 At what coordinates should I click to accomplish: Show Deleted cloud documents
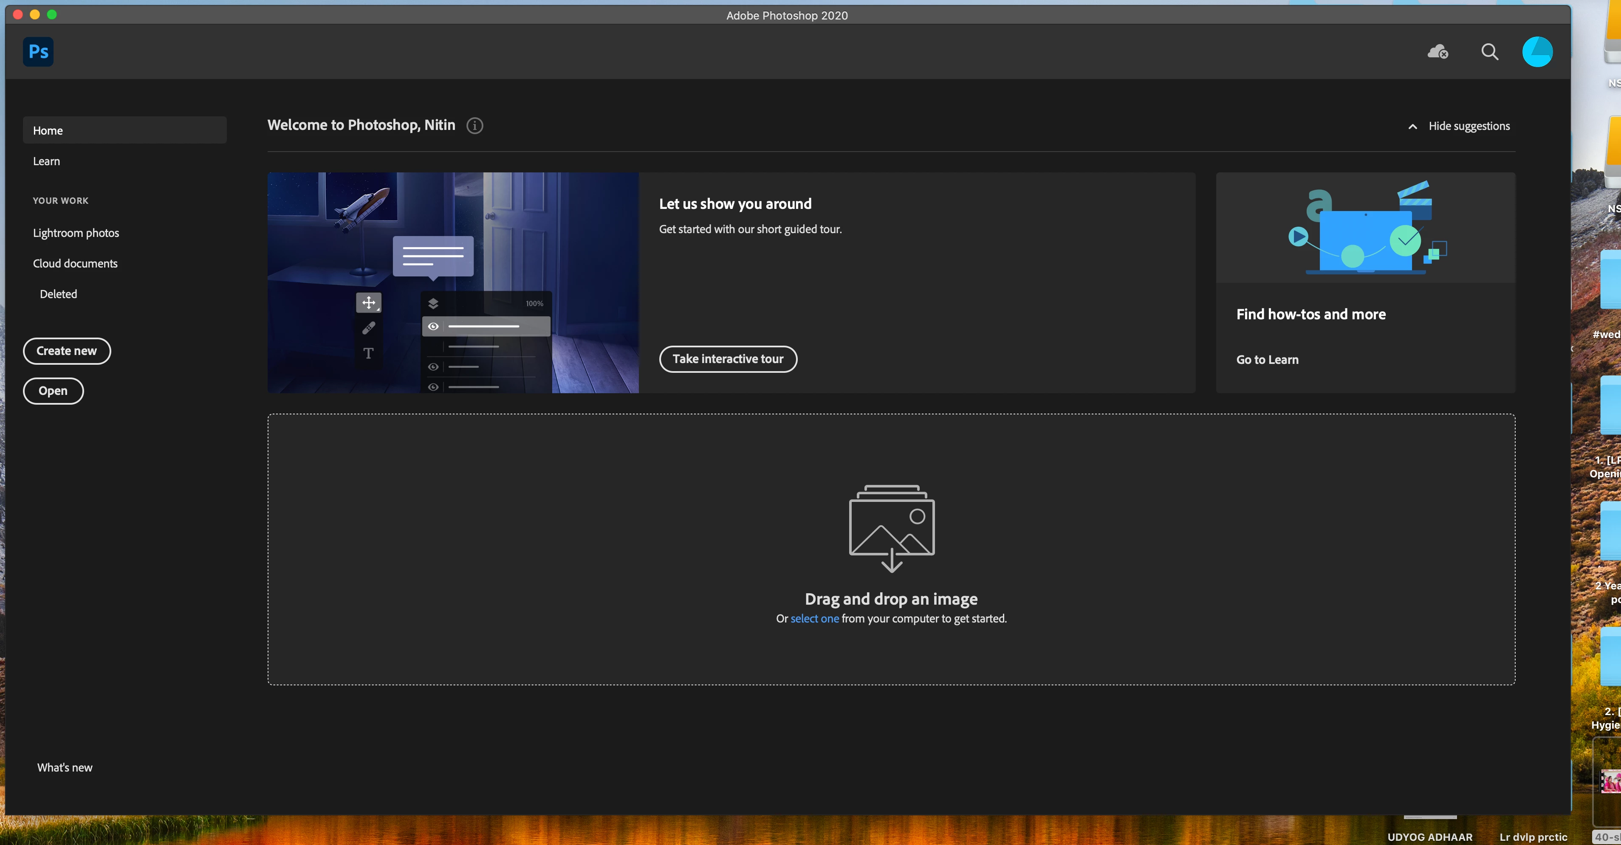pyautogui.click(x=59, y=294)
